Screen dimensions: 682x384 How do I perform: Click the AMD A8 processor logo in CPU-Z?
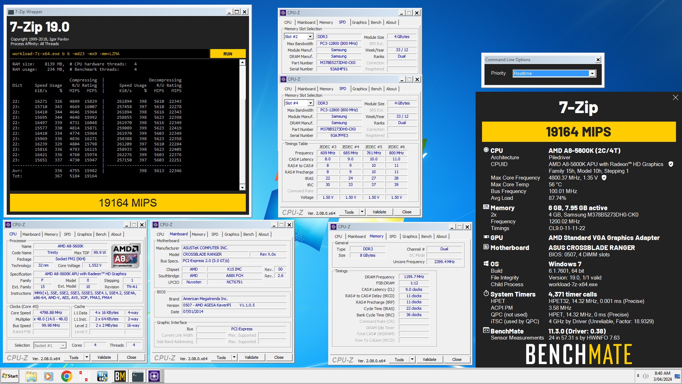coord(126,256)
